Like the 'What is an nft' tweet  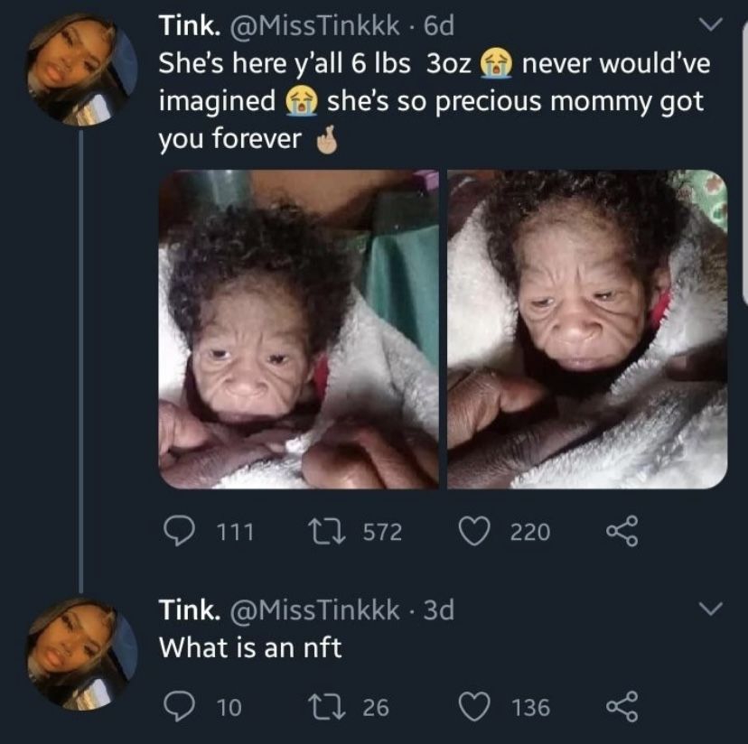click(474, 706)
